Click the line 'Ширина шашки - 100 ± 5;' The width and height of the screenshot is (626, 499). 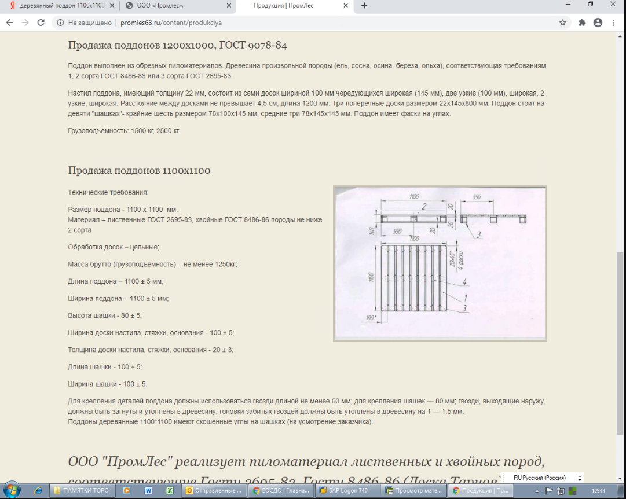click(x=107, y=384)
